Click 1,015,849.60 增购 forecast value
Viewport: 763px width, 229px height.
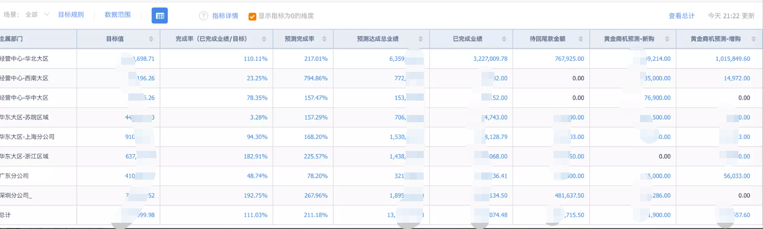pyautogui.click(x=733, y=58)
